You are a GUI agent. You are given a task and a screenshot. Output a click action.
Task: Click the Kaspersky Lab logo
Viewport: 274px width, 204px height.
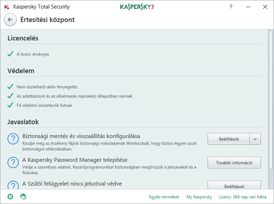(137, 7)
